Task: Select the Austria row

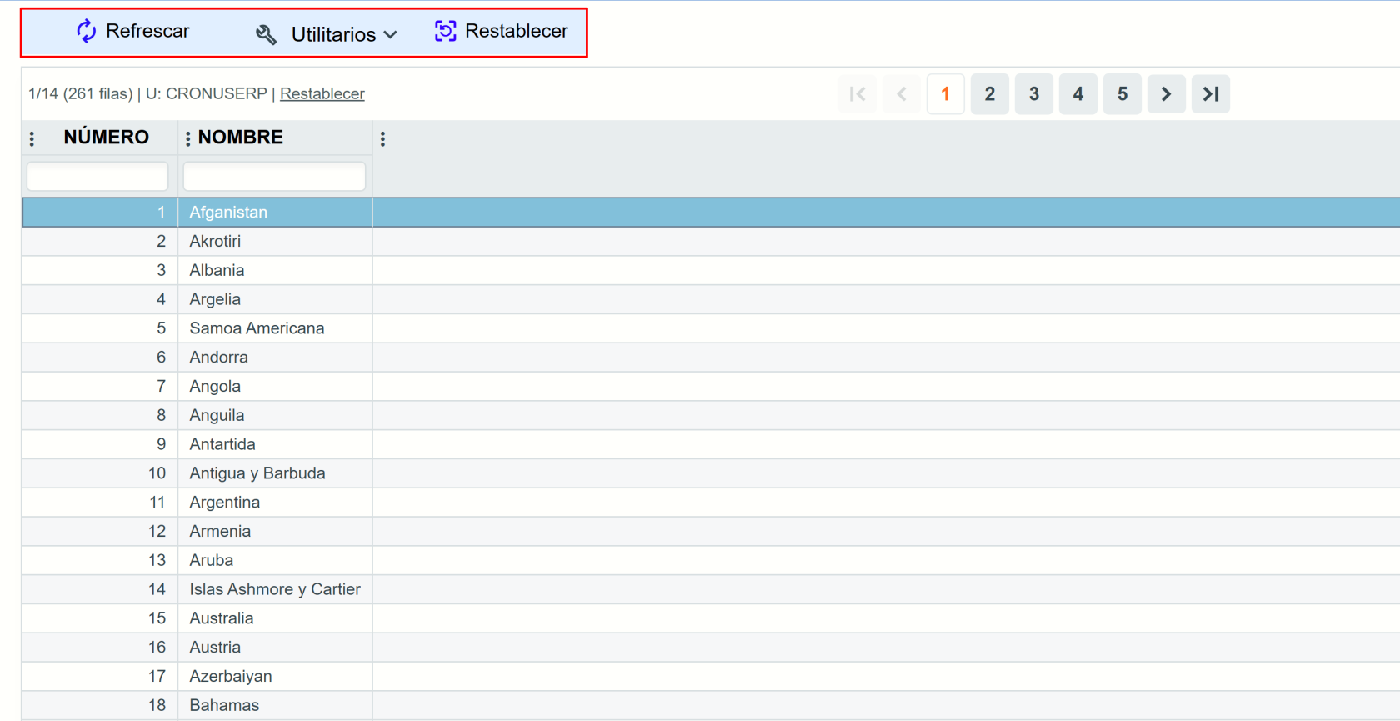Action: point(711,647)
